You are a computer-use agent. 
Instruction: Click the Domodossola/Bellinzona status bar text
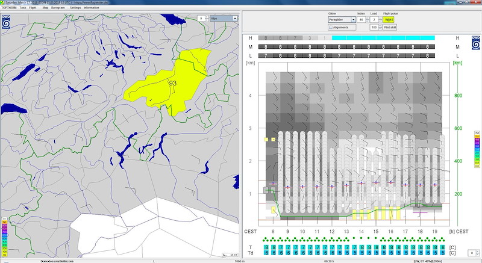(57, 261)
